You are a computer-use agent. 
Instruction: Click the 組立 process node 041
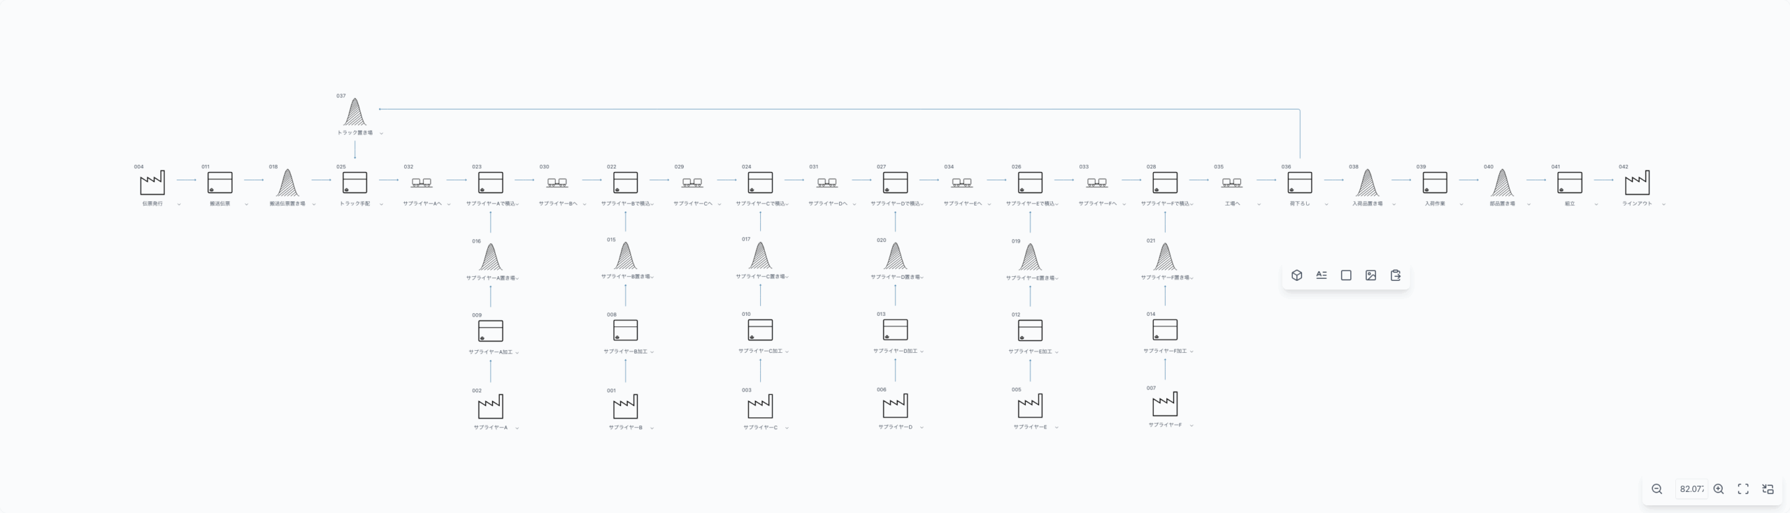(1570, 183)
